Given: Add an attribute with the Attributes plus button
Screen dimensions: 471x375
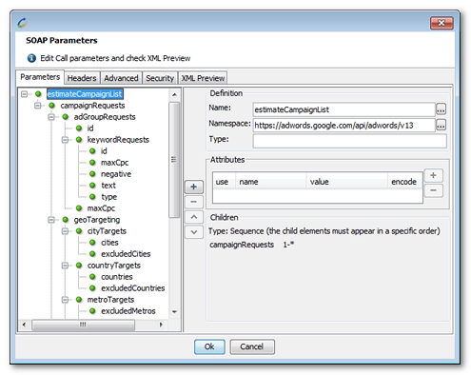Looking at the screenshot, I should 433,175.
